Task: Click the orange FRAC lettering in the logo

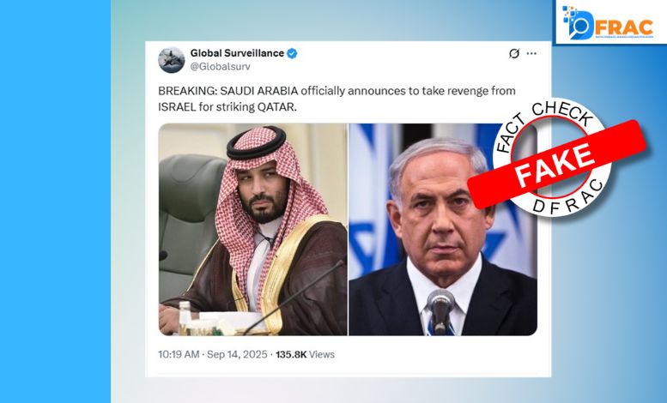Action: 623,27
